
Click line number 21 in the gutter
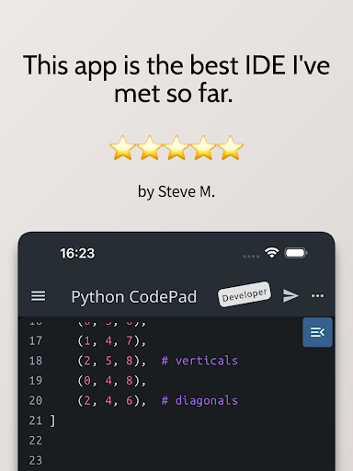36,420
